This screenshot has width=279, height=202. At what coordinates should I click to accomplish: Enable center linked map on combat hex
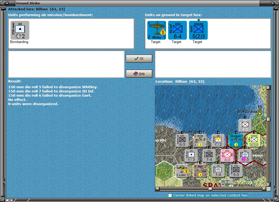coord(170,195)
